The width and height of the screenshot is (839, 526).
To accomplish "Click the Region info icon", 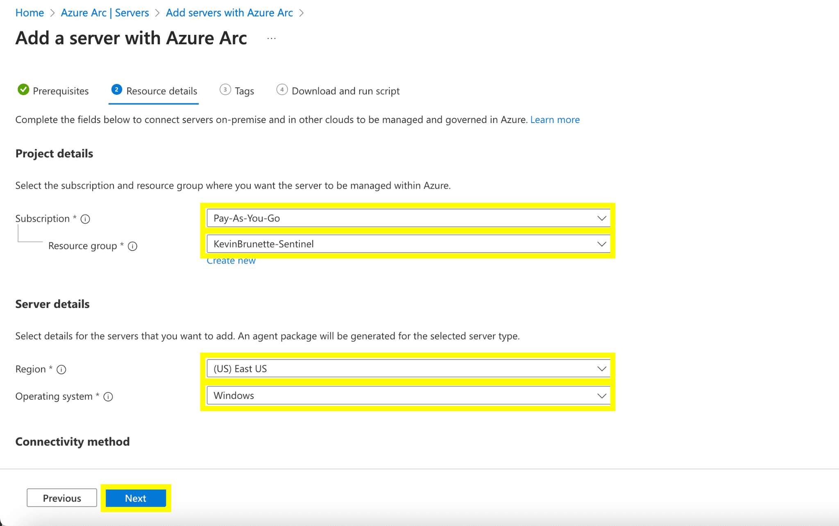I will point(61,369).
